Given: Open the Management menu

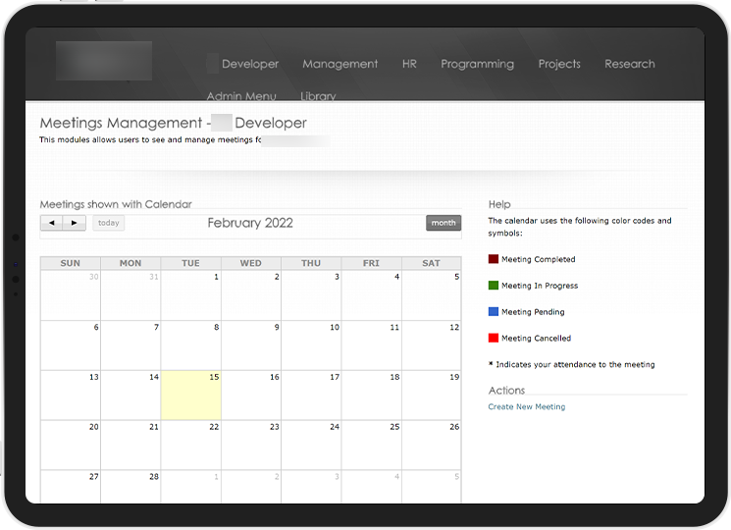Looking at the screenshot, I should (x=339, y=64).
